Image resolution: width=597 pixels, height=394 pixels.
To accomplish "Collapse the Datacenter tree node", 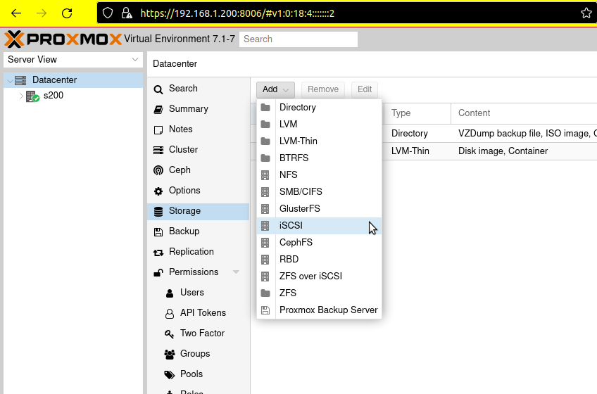I will point(10,81).
